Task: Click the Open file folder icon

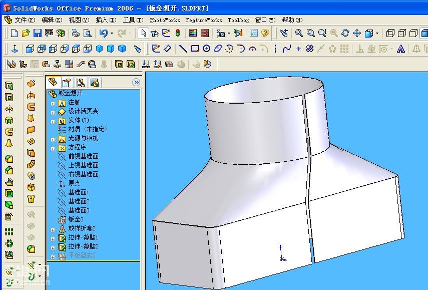Action: (x=26, y=34)
